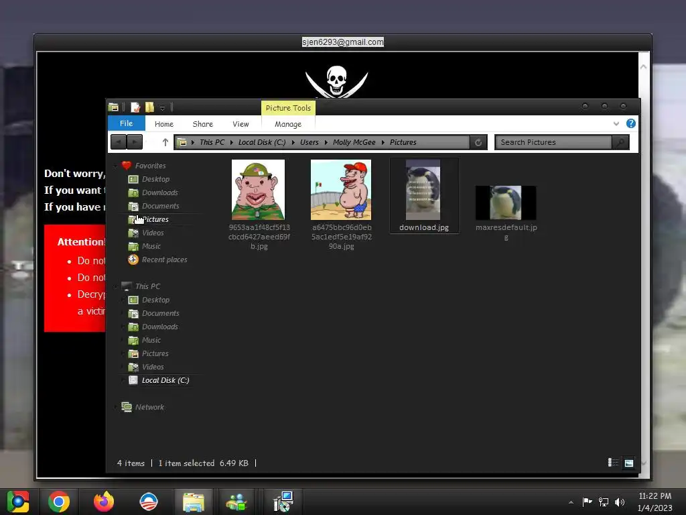Go up one folder level arrow
686x515 pixels.
coord(165,142)
